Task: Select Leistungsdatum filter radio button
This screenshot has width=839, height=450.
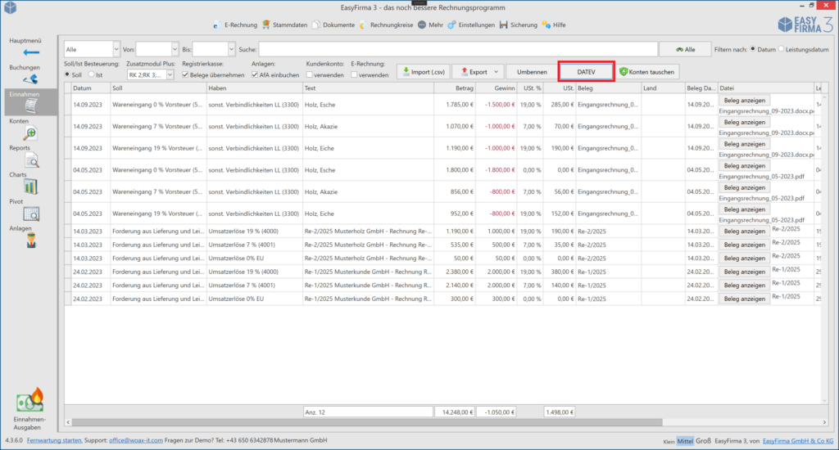Action: [782, 49]
